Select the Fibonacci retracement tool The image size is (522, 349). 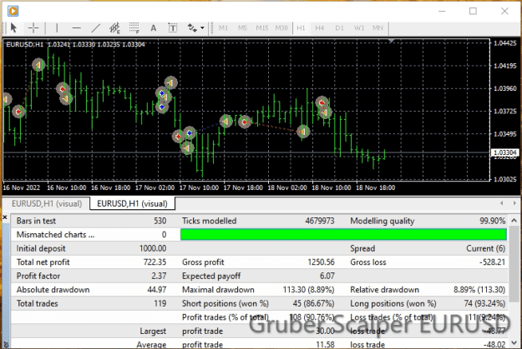pos(134,27)
